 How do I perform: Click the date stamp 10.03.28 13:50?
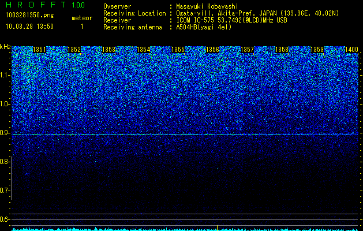click(29, 27)
